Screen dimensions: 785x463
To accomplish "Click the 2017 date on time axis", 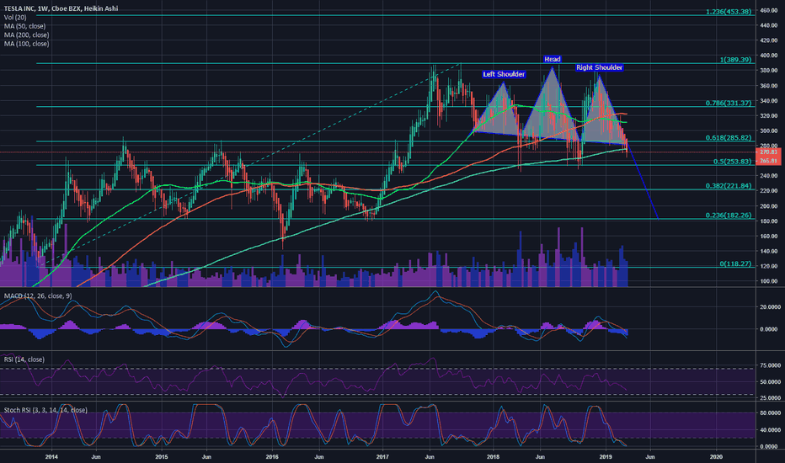I will 382,457.
